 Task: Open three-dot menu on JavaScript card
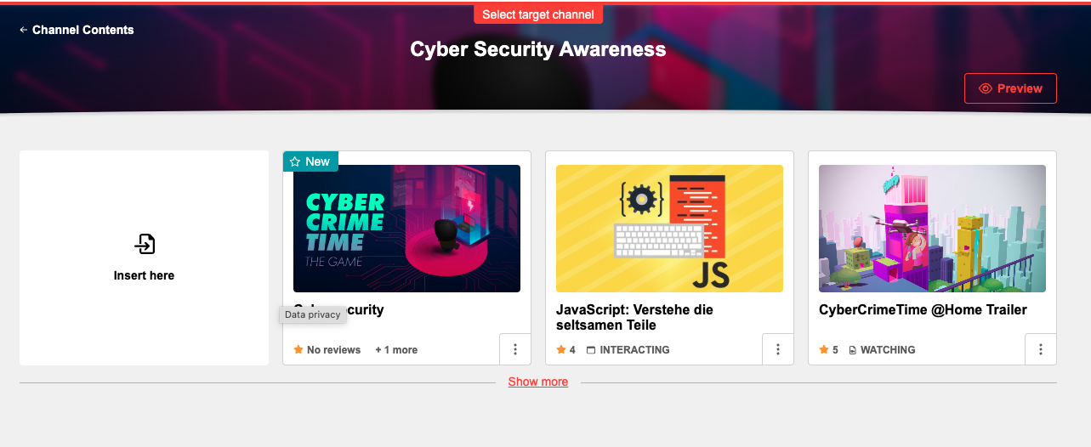coord(777,349)
